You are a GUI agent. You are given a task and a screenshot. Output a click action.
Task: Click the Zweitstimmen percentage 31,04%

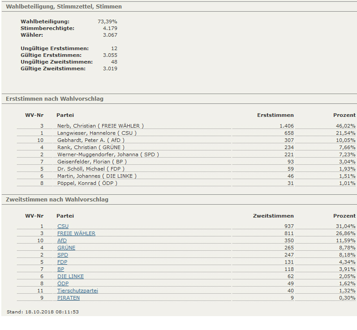pos(346,226)
